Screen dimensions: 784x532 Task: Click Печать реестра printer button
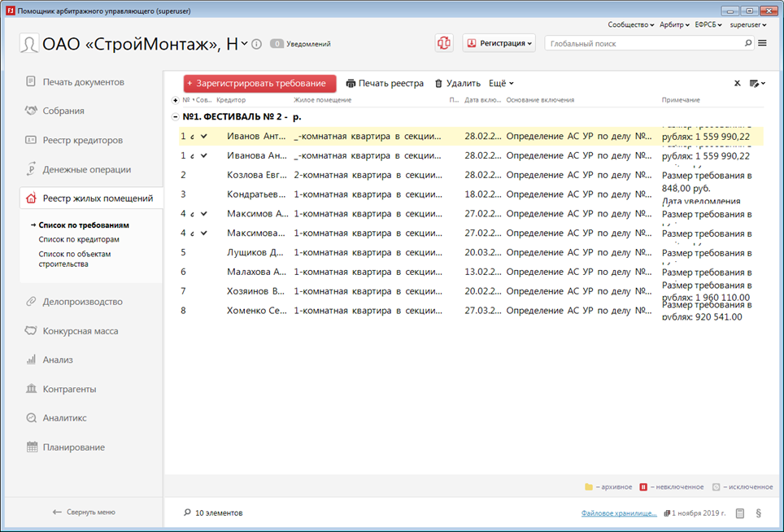click(385, 83)
